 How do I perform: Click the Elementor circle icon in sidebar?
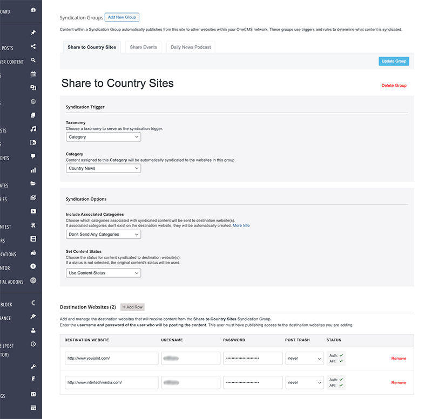[x=33, y=266]
